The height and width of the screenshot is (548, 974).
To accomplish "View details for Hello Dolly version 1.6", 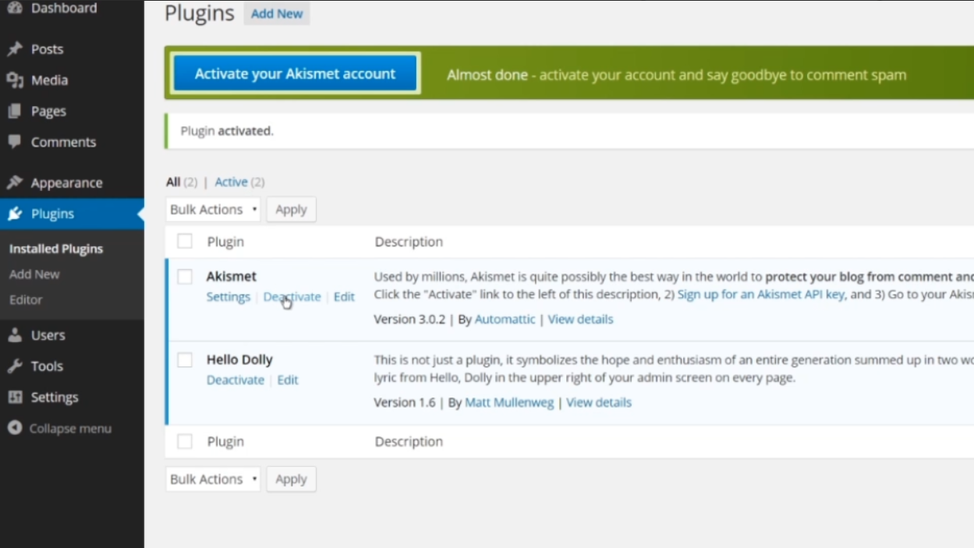I will pyautogui.click(x=599, y=403).
